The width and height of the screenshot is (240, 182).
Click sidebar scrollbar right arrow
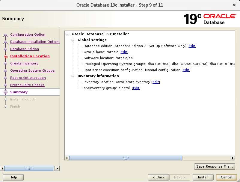(x=57, y=169)
